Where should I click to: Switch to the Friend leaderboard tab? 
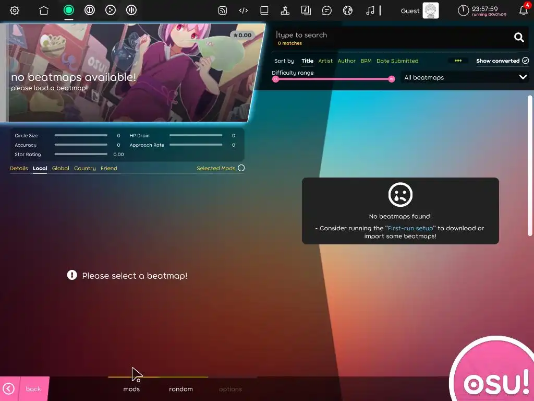(x=108, y=168)
